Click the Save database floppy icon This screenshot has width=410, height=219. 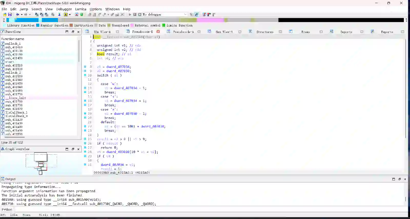(x=10, y=15)
